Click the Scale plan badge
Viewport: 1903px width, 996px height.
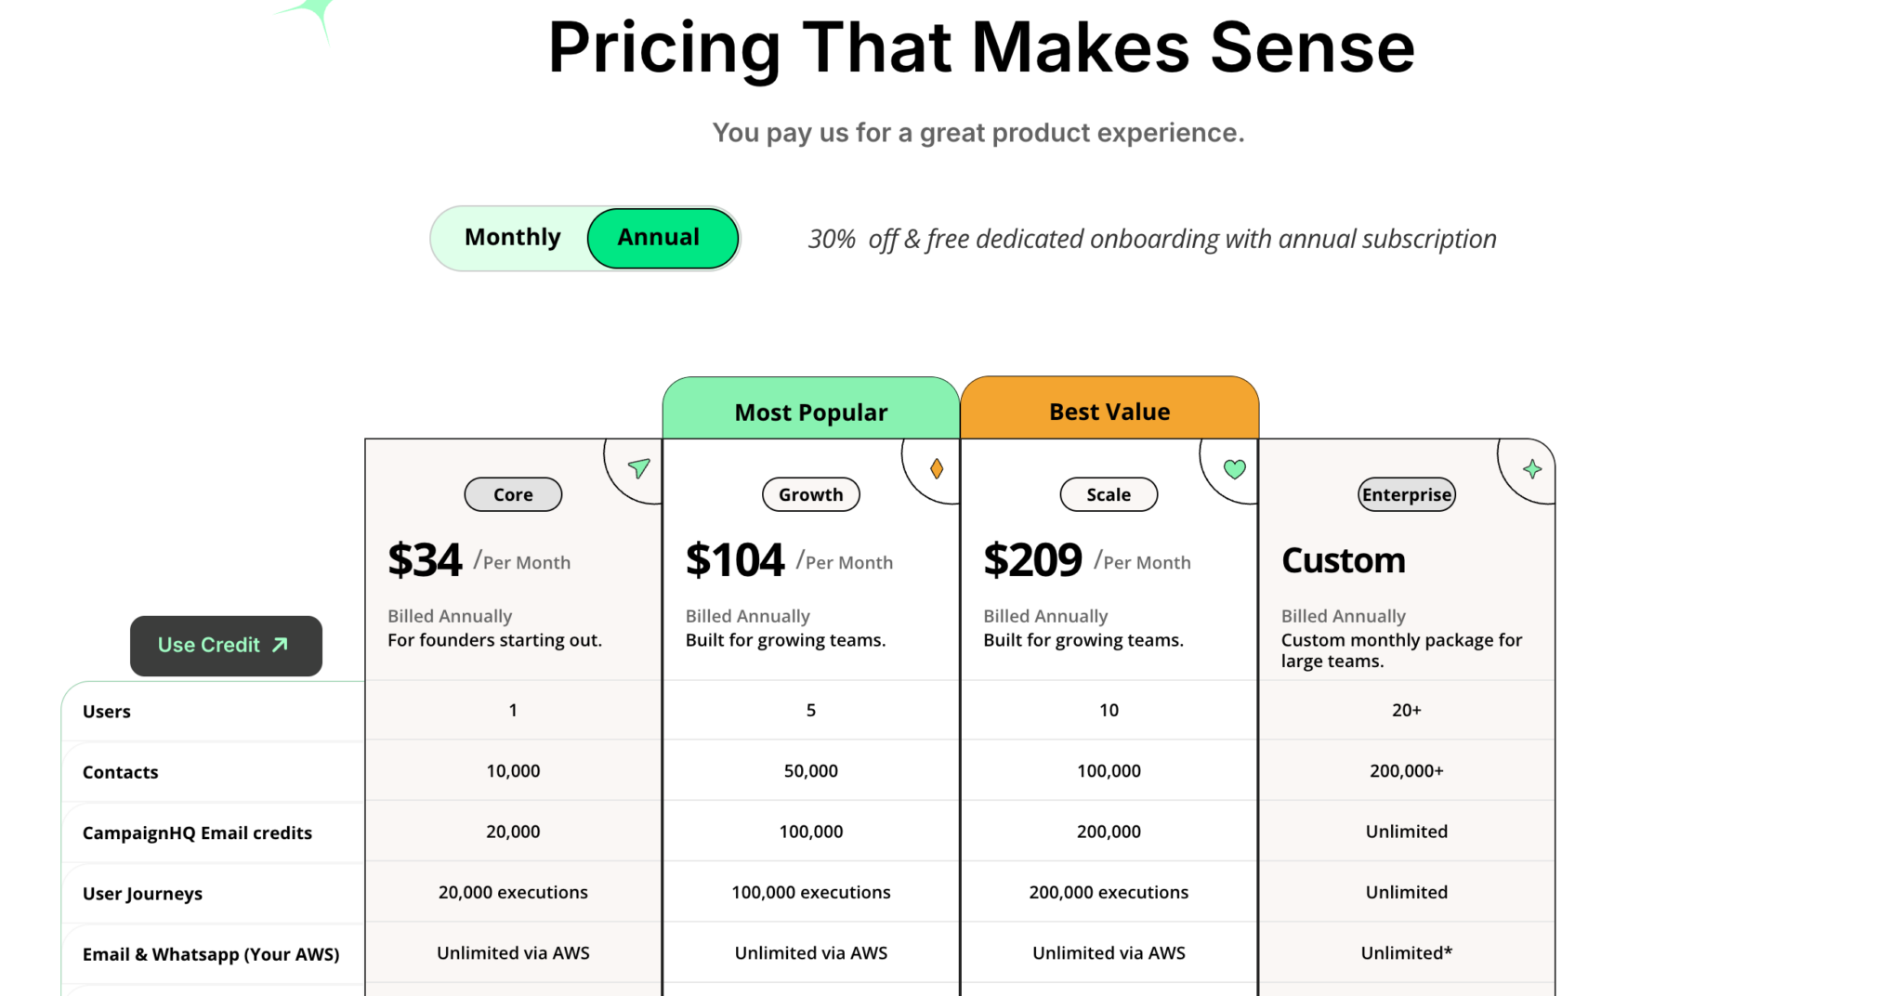pos(1109,494)
